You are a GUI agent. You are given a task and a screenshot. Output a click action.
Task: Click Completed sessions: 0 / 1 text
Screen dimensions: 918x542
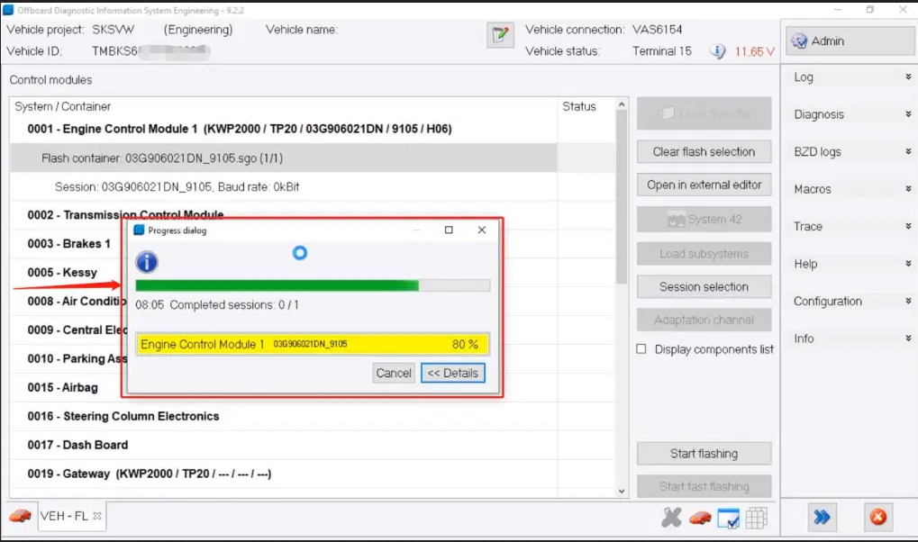click(234, 305)
